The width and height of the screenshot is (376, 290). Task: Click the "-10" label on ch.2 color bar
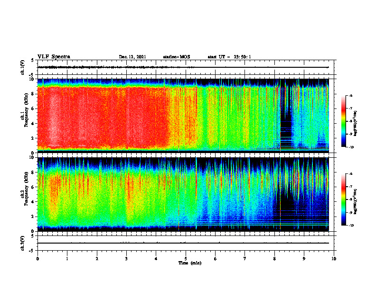pos(351,225)
